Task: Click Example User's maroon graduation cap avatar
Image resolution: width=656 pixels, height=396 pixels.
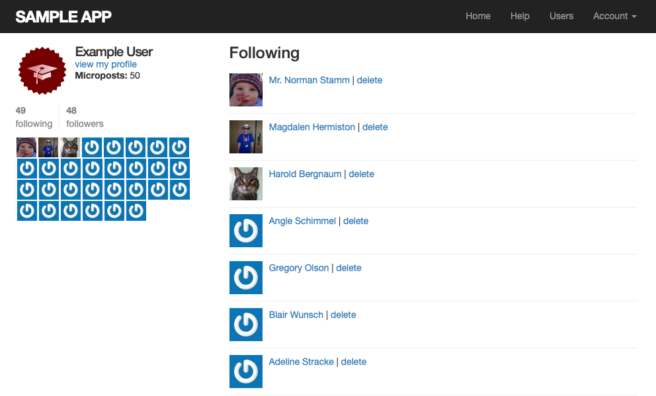Action: click(x=42, y=71)
